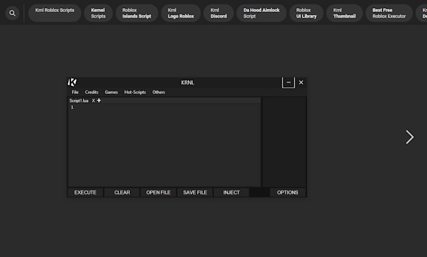Open the File menu
Viewport: 427px width, 257px height.
point(75,92)
